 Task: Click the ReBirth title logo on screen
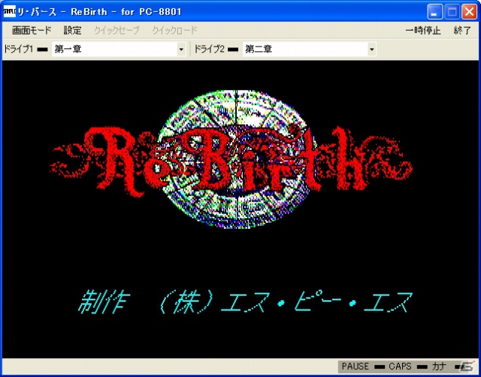coord(231,160)
